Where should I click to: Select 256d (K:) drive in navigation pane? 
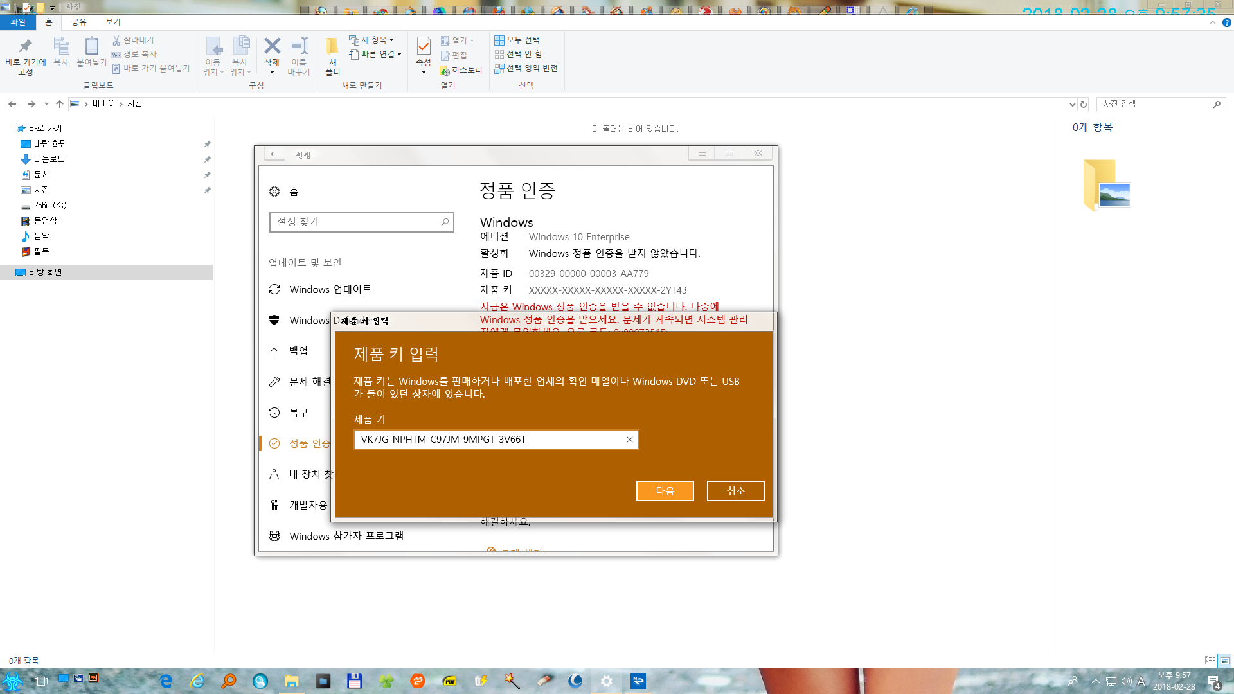pyautogui.click(x=44, y=206)
